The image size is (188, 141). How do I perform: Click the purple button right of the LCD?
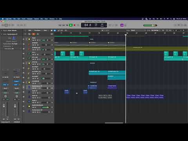point(122,25)
